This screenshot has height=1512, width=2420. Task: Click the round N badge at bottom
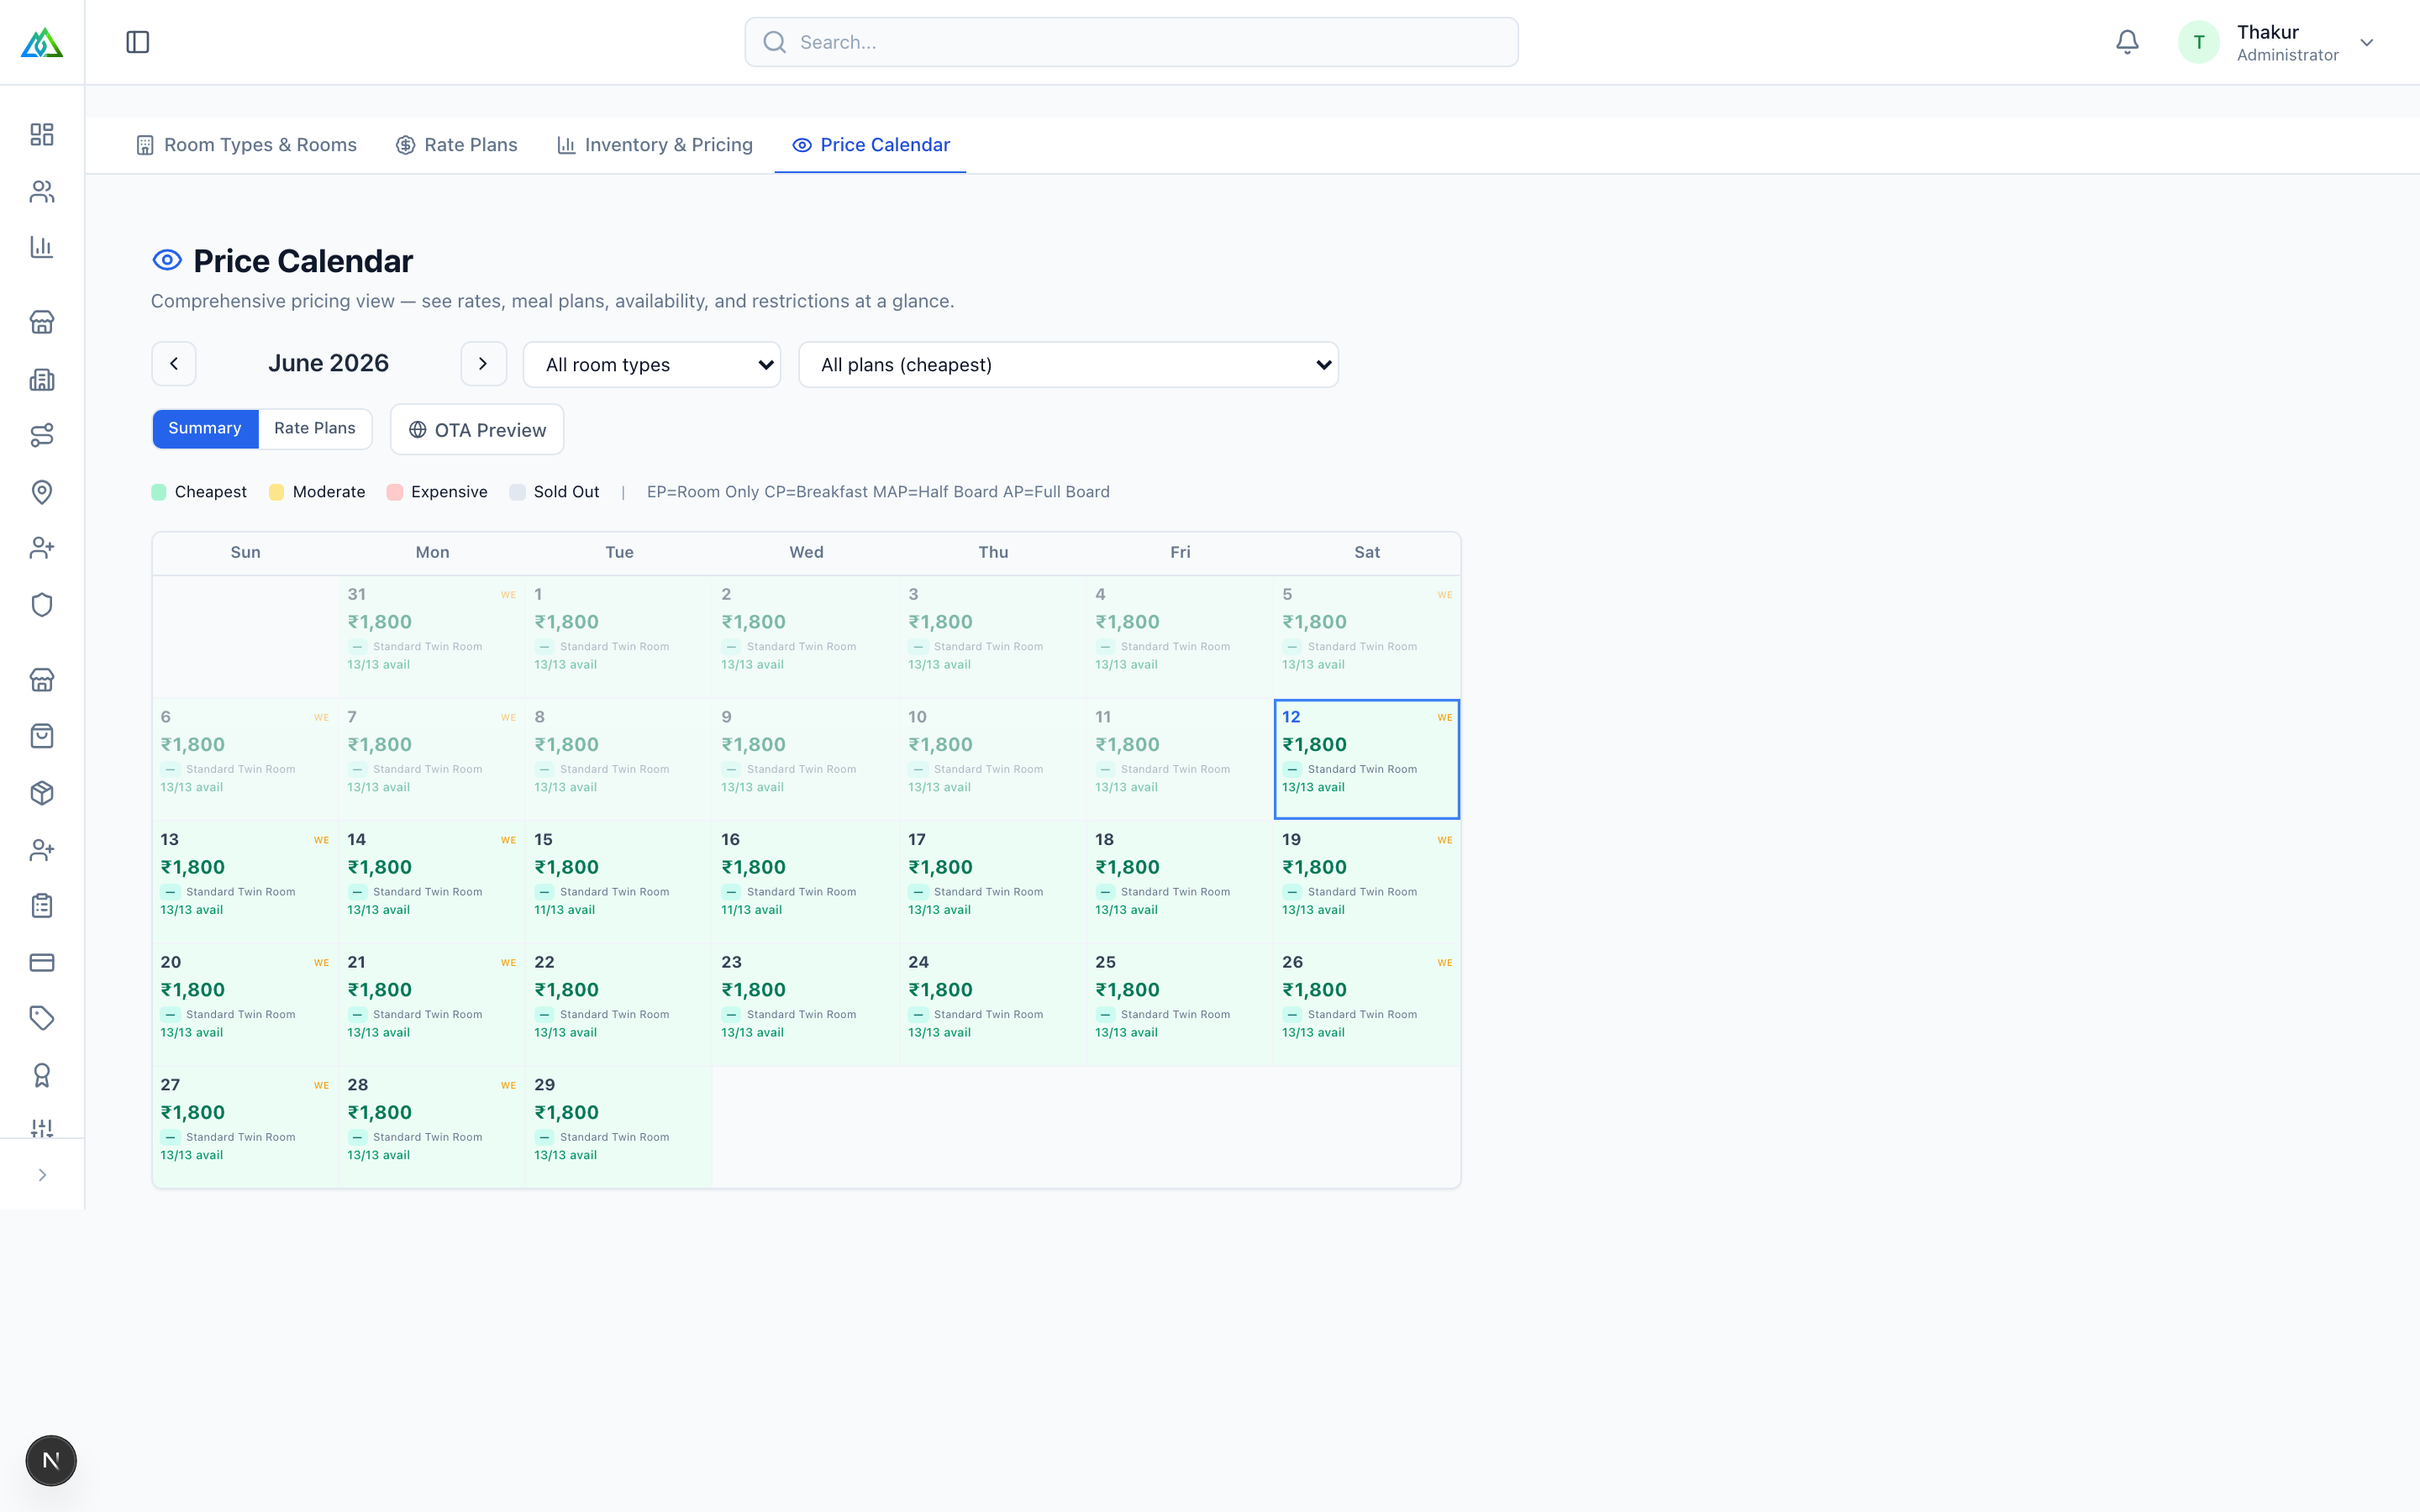(51, 1460)
